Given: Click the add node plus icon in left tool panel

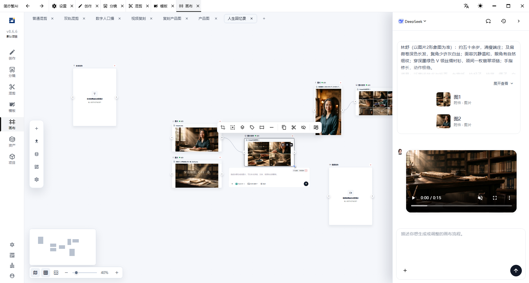Looking at the screenshot, I should tap(37, 128).
